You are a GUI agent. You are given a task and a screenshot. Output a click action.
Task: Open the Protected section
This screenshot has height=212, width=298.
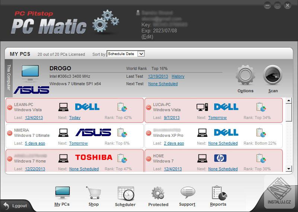point(158,196)
